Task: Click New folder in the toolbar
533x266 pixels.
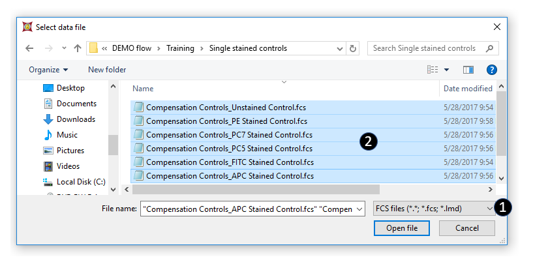Action: coord(107,70)
